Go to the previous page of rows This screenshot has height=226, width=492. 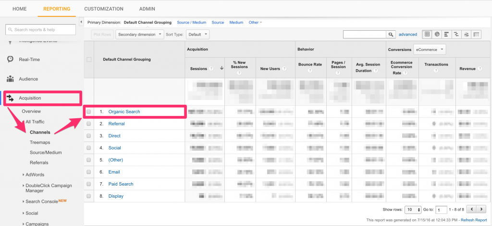pos(471,209)
